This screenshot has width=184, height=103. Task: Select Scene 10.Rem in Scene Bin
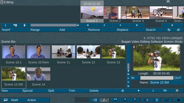tap(39, 52)
